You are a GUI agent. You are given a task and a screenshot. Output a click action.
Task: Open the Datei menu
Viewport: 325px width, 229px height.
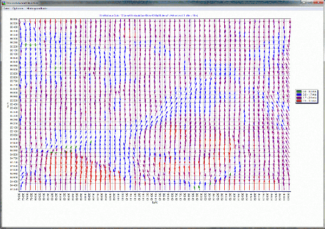click(x=7, y=10)
